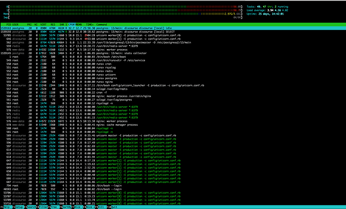Select postgres SELECT process PID 1539193
Viewport: 346px width, 209px height.
pyautogui.click(x=173, y=32)
